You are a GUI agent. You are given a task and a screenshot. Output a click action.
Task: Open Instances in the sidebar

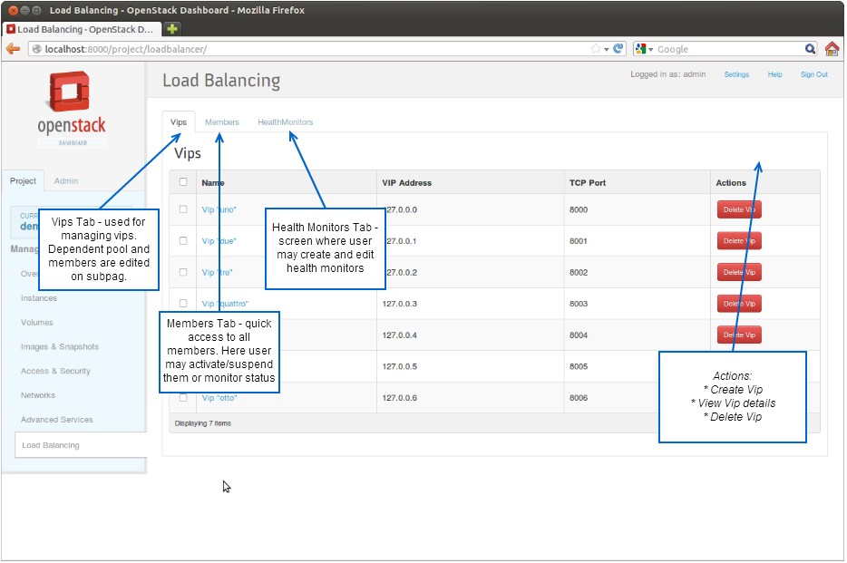(x=39, y=298)
